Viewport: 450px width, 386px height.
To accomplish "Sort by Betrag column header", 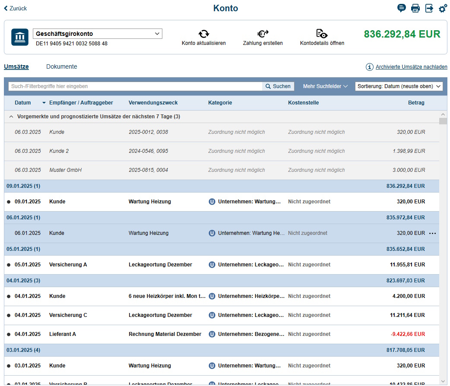I will (x=416, y=103).
